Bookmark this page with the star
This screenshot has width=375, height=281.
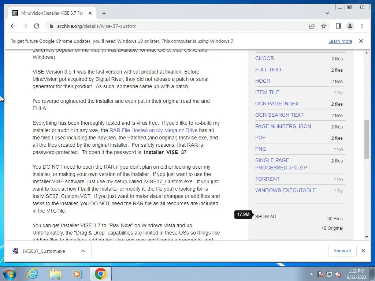(x=324, y=26)
